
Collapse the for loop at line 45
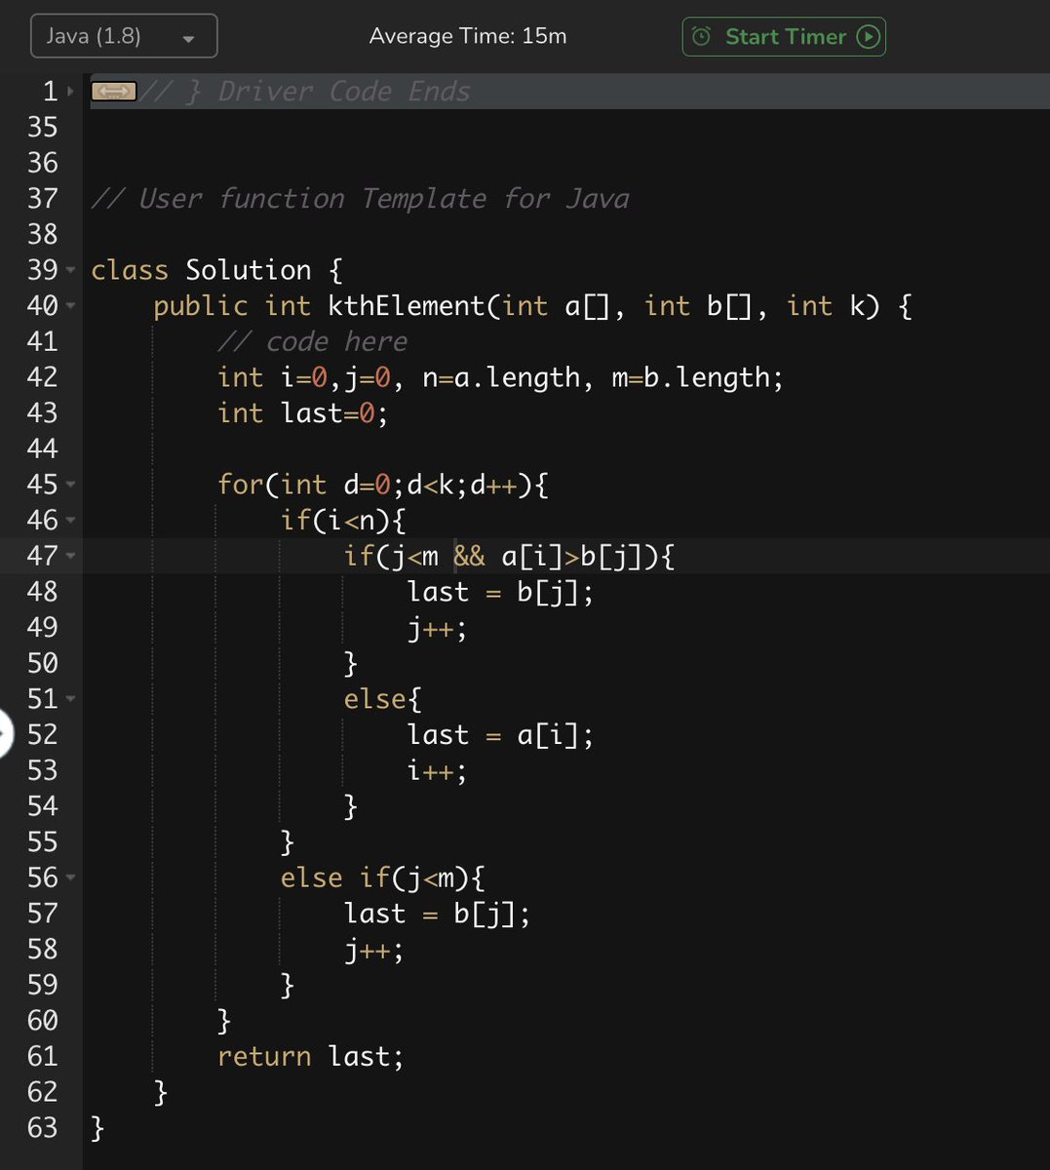[71, 485]
